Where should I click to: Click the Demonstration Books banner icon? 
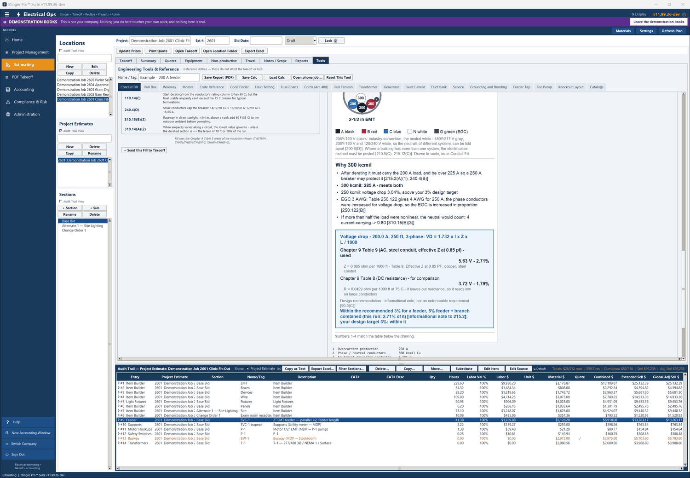(5, 22)
